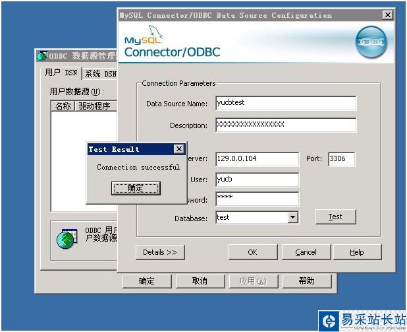Click the ODBC administrator title bar icon
The image size is (407, 332).
42,55
